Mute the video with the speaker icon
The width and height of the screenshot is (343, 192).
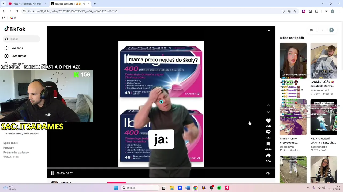[x=268, y=173]
